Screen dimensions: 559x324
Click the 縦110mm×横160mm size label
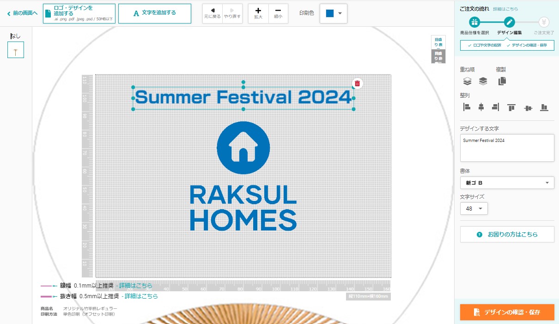369,296
